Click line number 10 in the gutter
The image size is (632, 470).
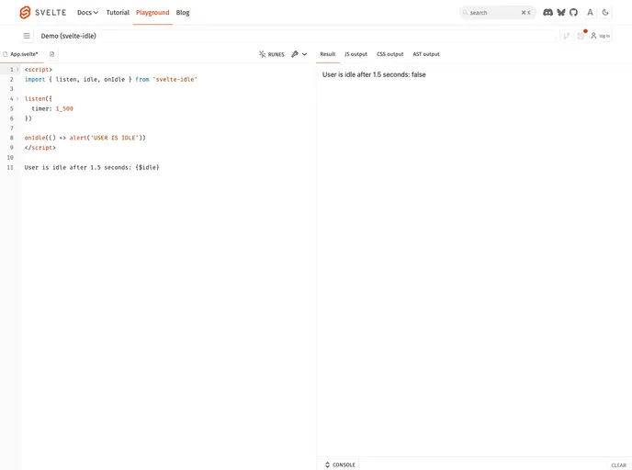pos(10,158)
